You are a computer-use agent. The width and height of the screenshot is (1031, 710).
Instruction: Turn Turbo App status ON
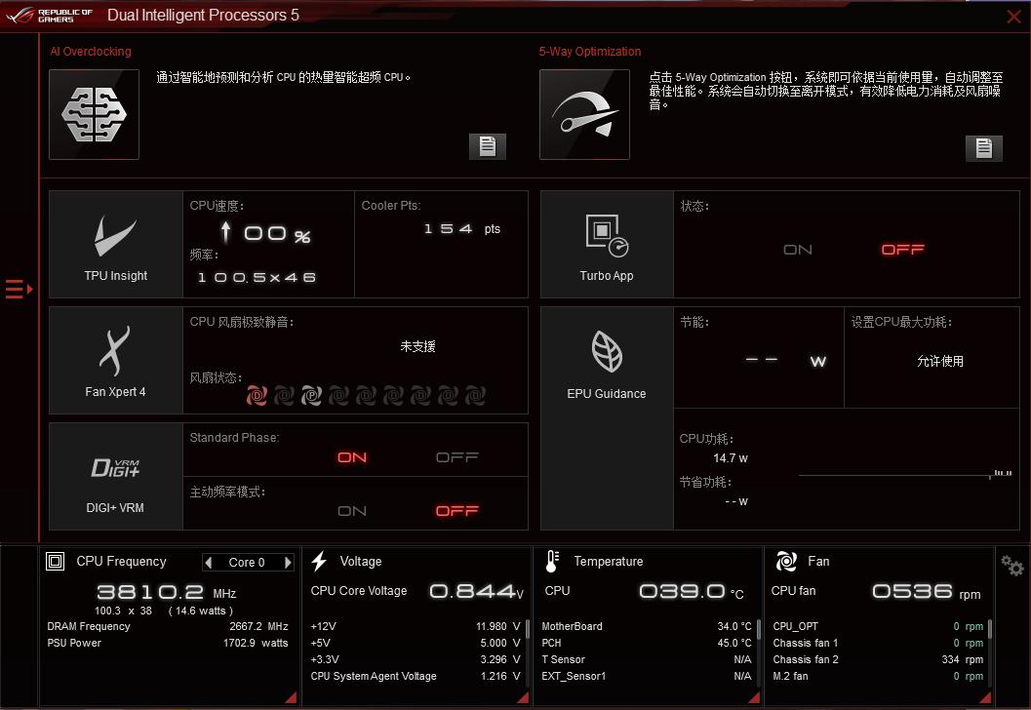pos(797,250)
